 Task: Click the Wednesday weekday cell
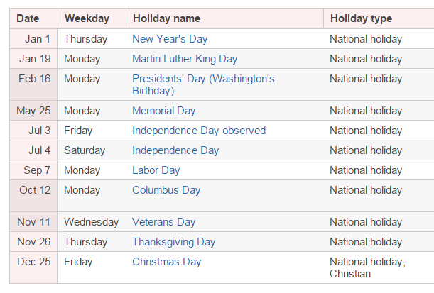click(91, 222)
